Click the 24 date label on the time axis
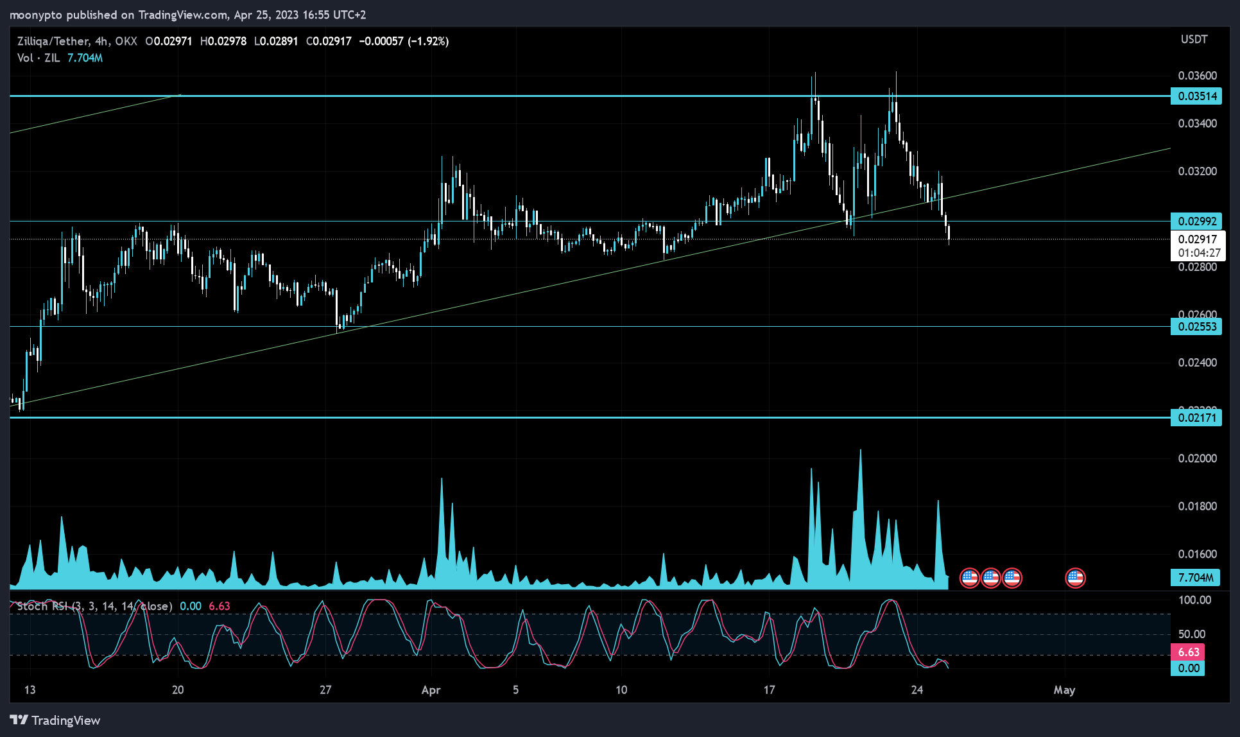 917,690
